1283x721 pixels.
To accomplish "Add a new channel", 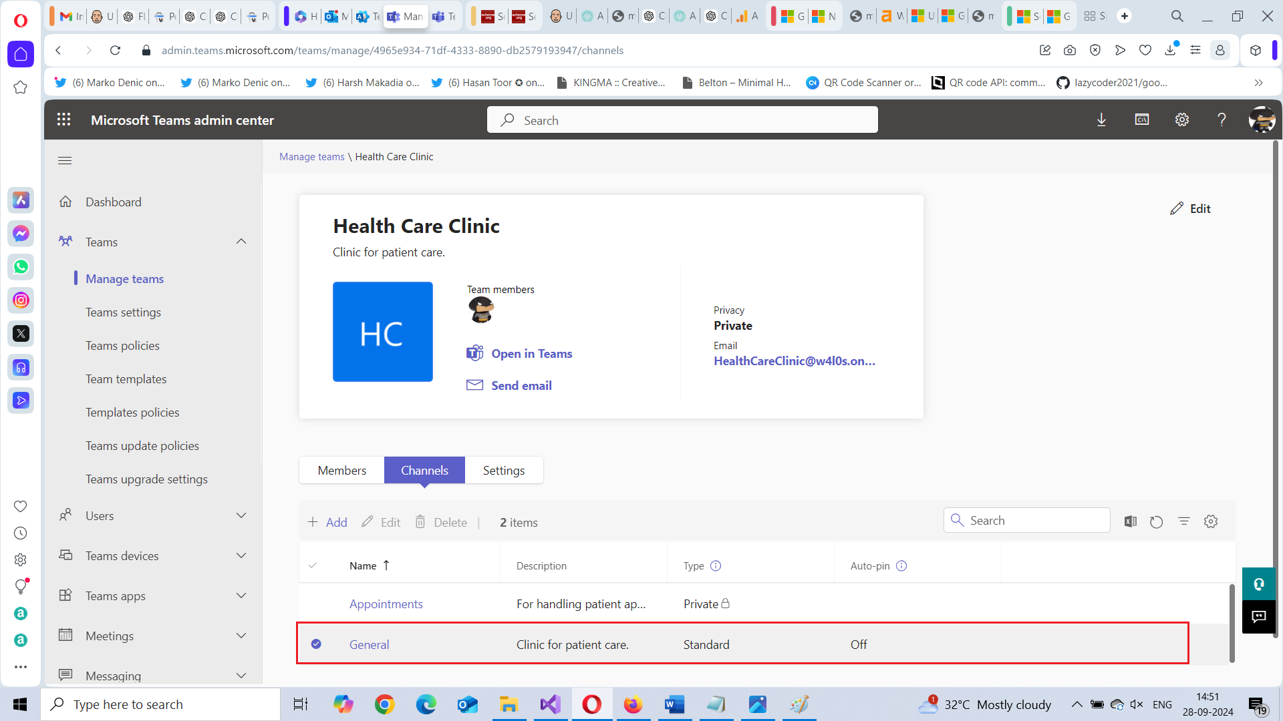I will 327,522.
